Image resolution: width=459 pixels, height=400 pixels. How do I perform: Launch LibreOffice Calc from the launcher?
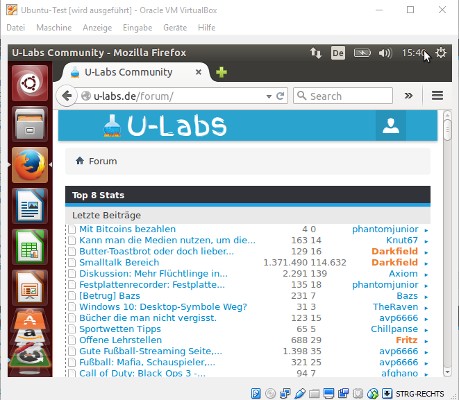pos(30,246)
